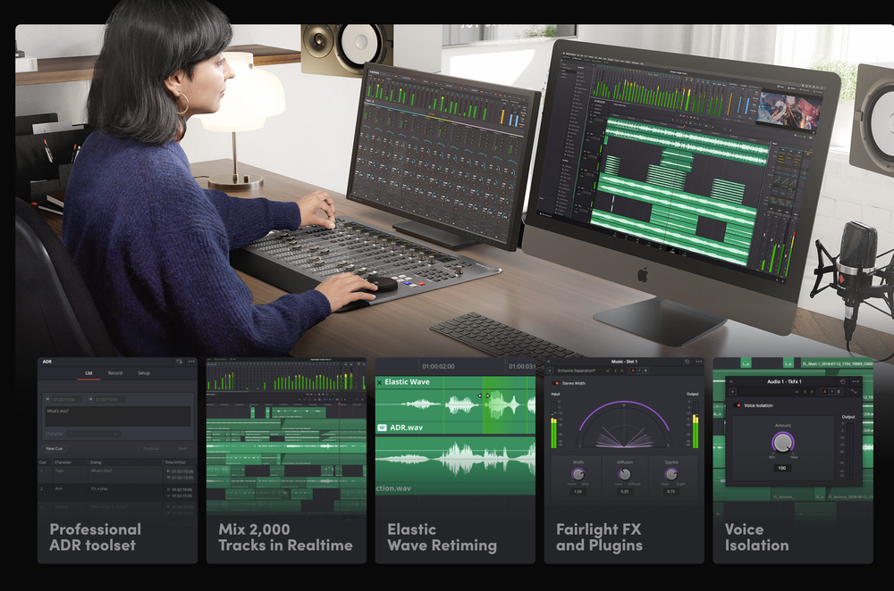The image size is (894, 591).
Task: Click the Next cue button
Action: pos(182,449)
